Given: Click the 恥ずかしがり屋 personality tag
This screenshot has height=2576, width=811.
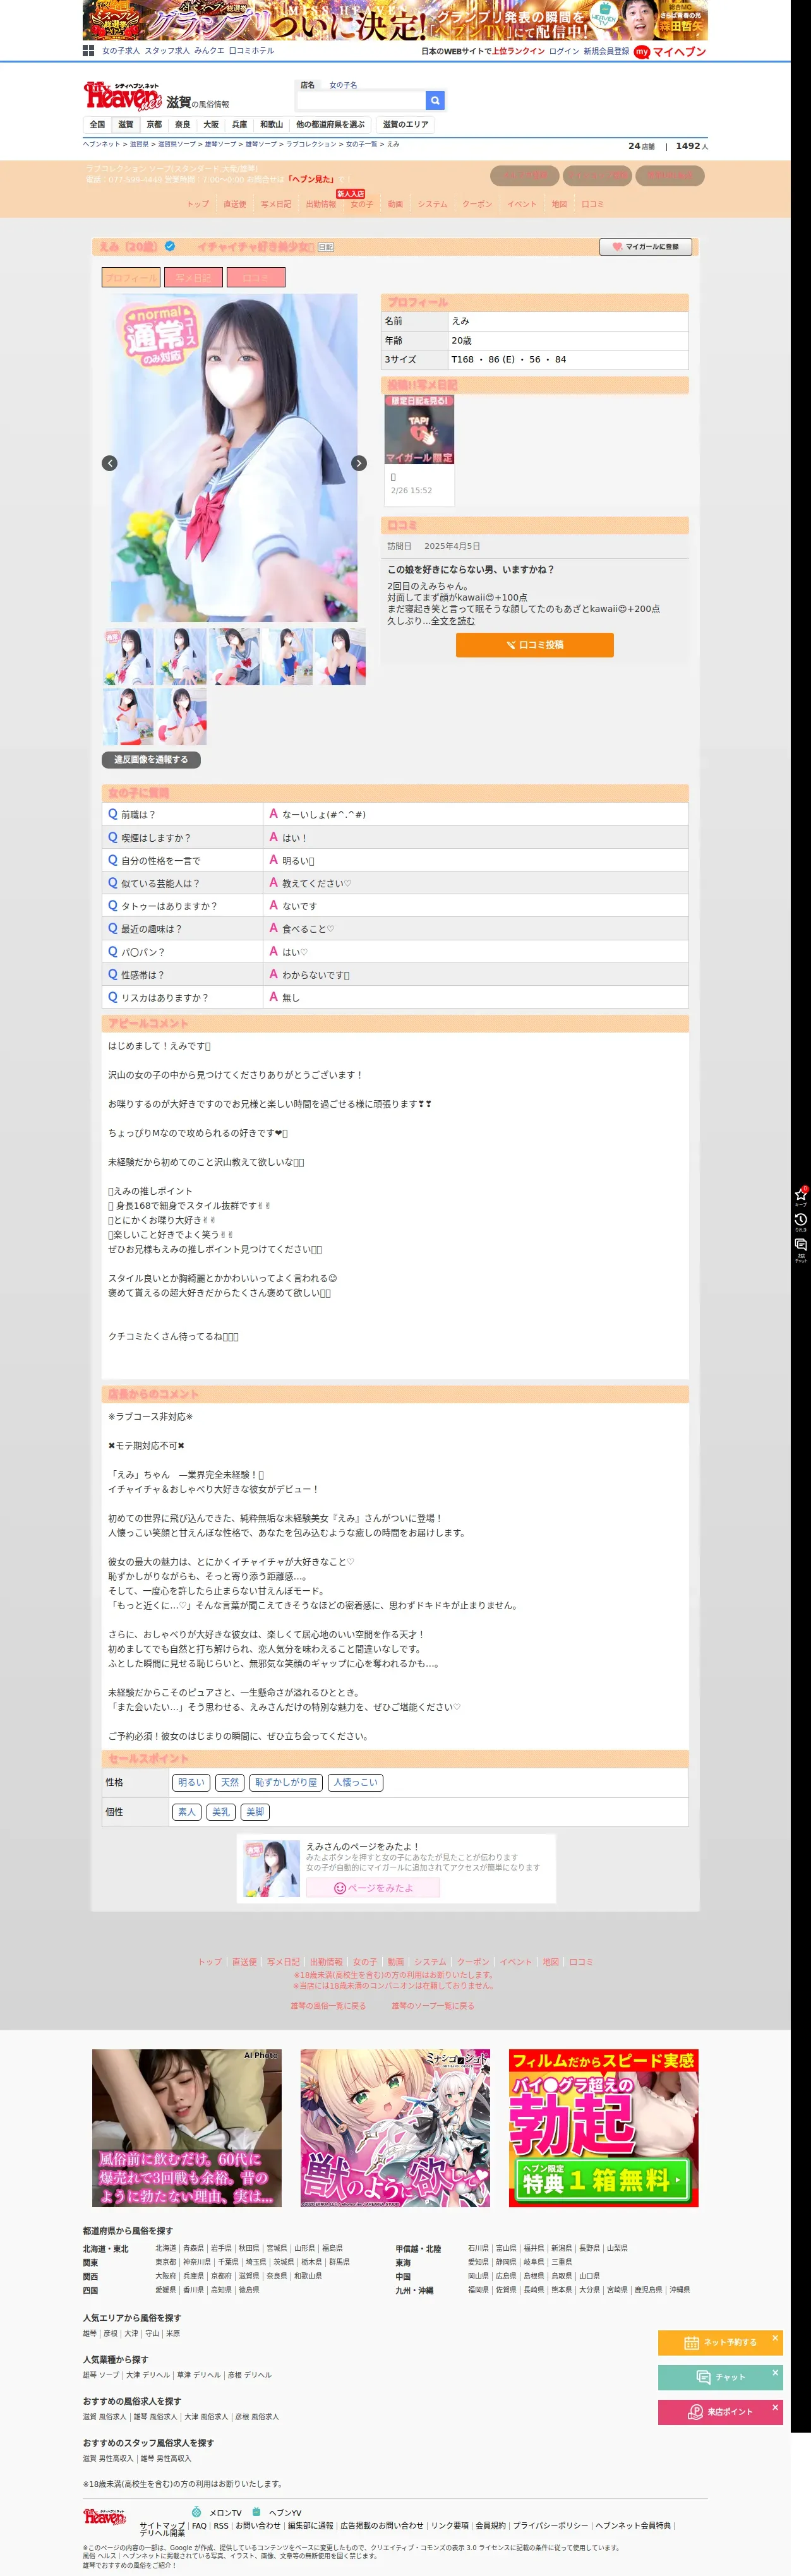Looking at the screenshot, I should [286, 1783].
